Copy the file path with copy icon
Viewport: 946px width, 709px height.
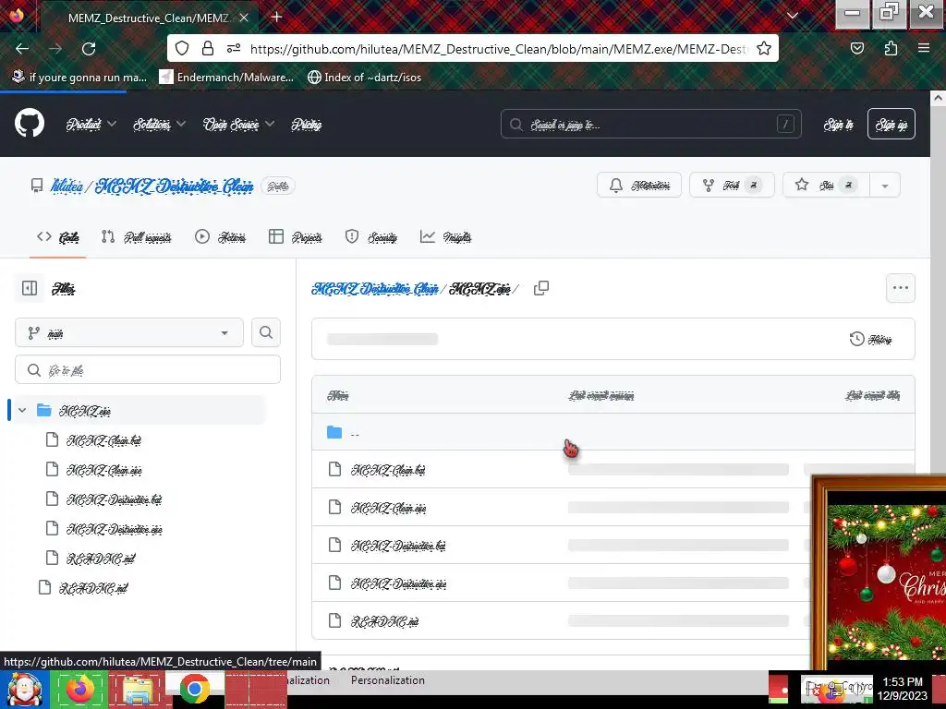541,288
